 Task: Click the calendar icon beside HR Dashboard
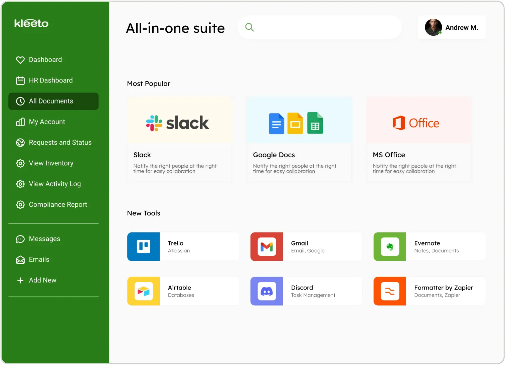click(x=20, y=80)
